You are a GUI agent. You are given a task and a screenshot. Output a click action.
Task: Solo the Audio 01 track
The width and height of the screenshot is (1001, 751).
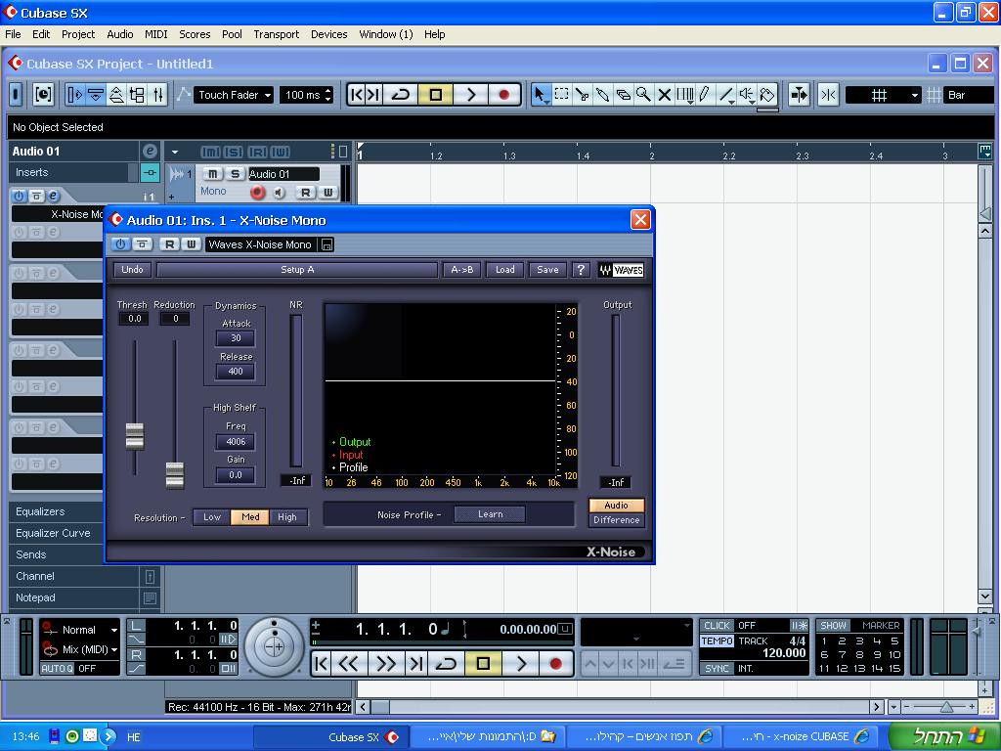pyautogui.click(x=235, y=174)
